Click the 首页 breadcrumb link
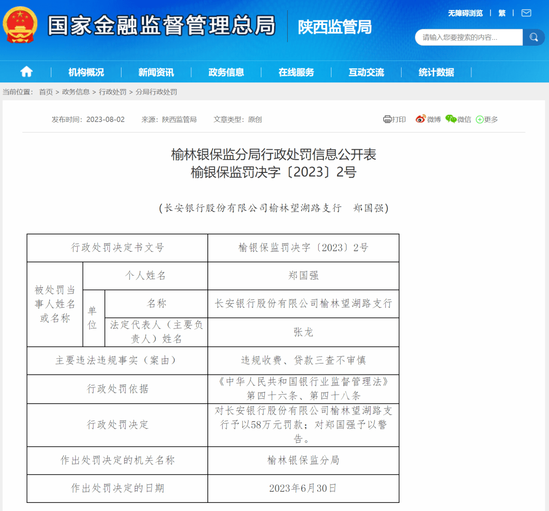 (x=46, y=92)
